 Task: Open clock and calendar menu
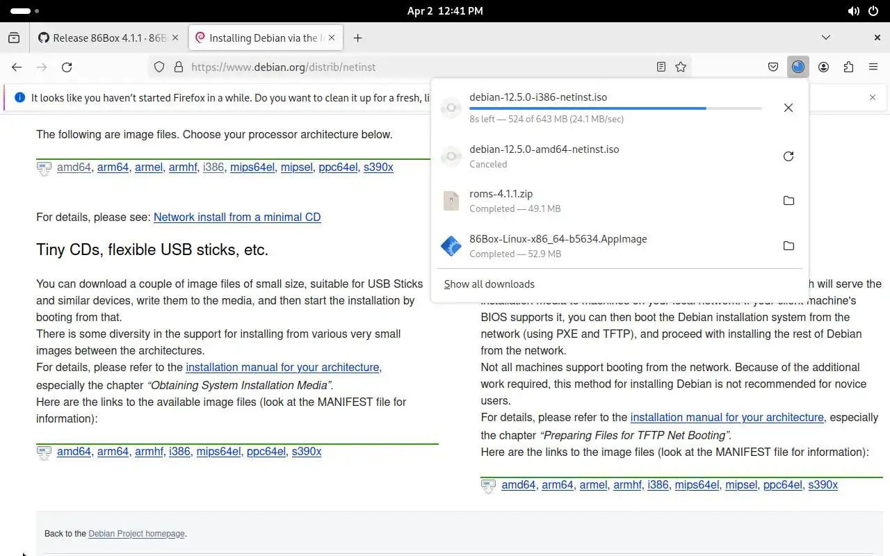click(445, 11)
